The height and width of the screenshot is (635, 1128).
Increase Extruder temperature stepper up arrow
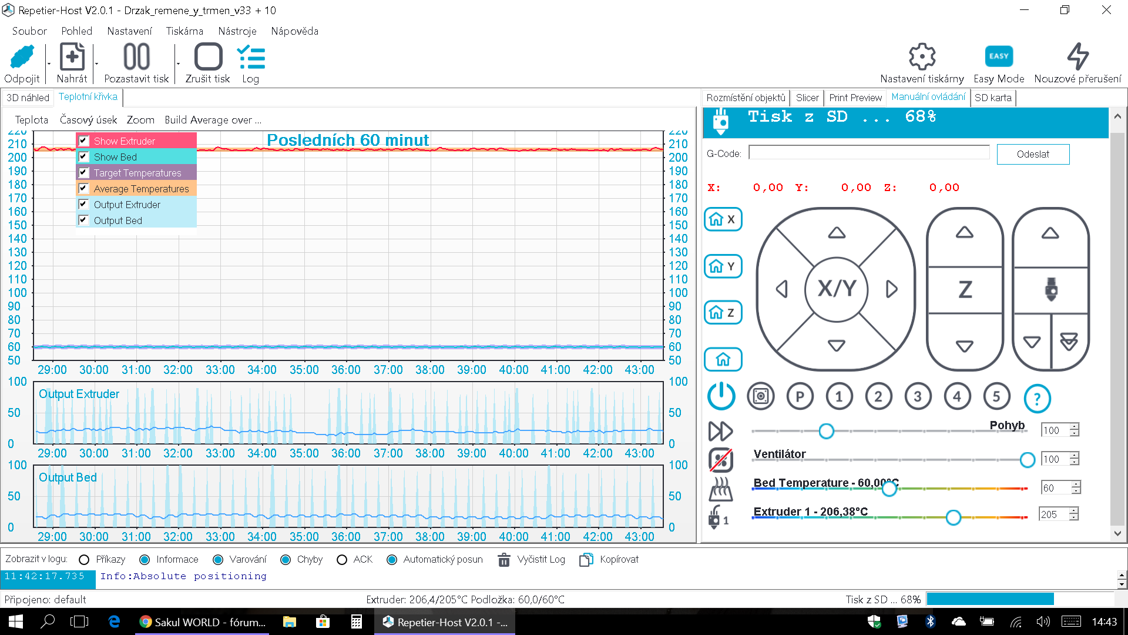tap(1074, 510)
